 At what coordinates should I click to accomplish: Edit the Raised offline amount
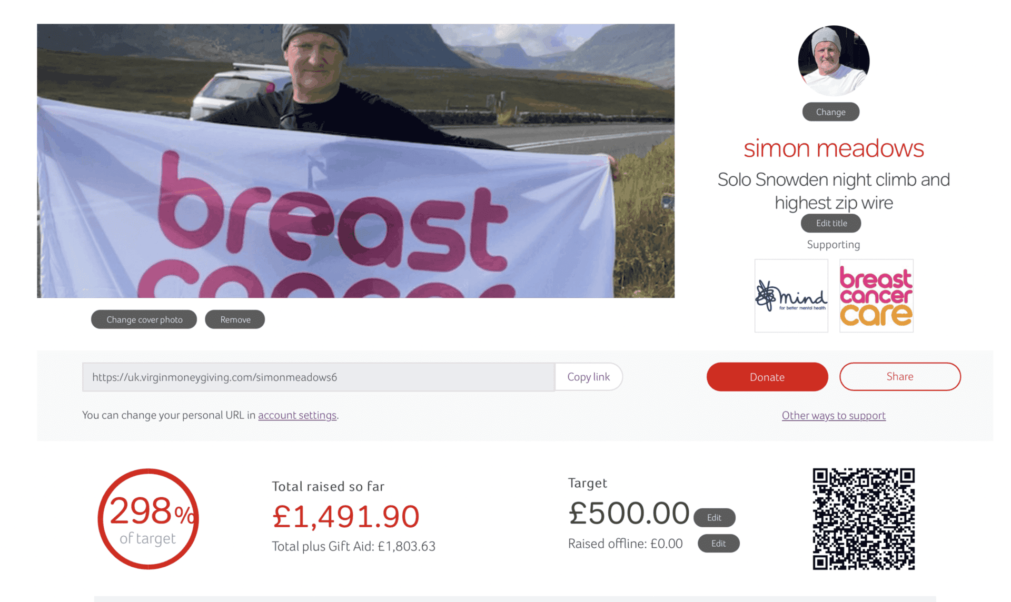(x=718, y=544)
